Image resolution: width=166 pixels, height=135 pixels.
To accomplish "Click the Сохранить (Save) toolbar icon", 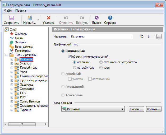I will [11, 18].
